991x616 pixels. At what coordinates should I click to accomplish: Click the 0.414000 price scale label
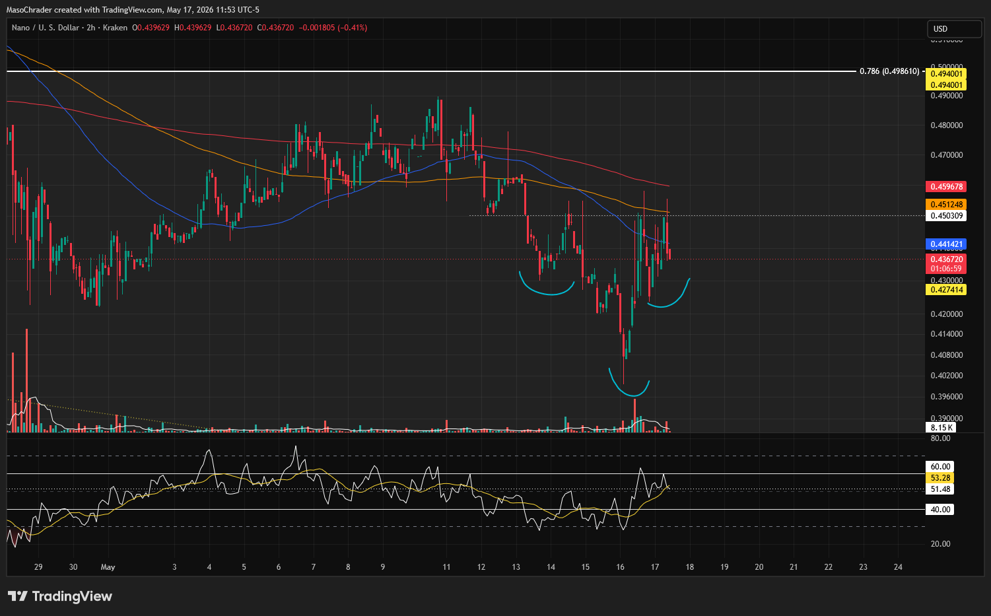pyautogui.click(x=947, y=334)
